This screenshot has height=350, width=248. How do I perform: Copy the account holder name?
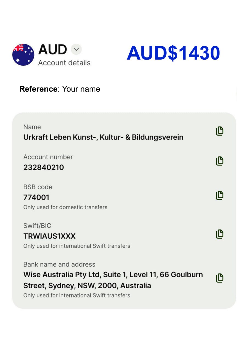click(219, 131)
